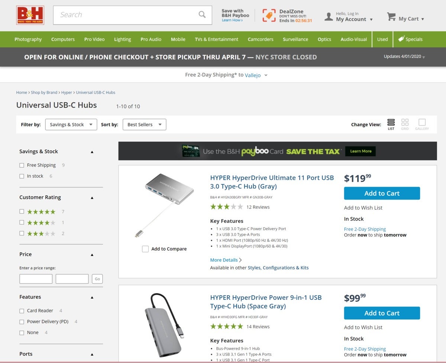Open the My Account dropdown

point(354,19)
